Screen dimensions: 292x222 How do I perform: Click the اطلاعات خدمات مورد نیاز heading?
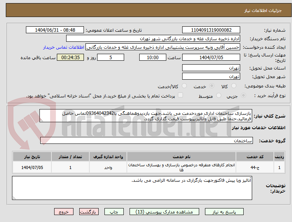coord(258,128)
